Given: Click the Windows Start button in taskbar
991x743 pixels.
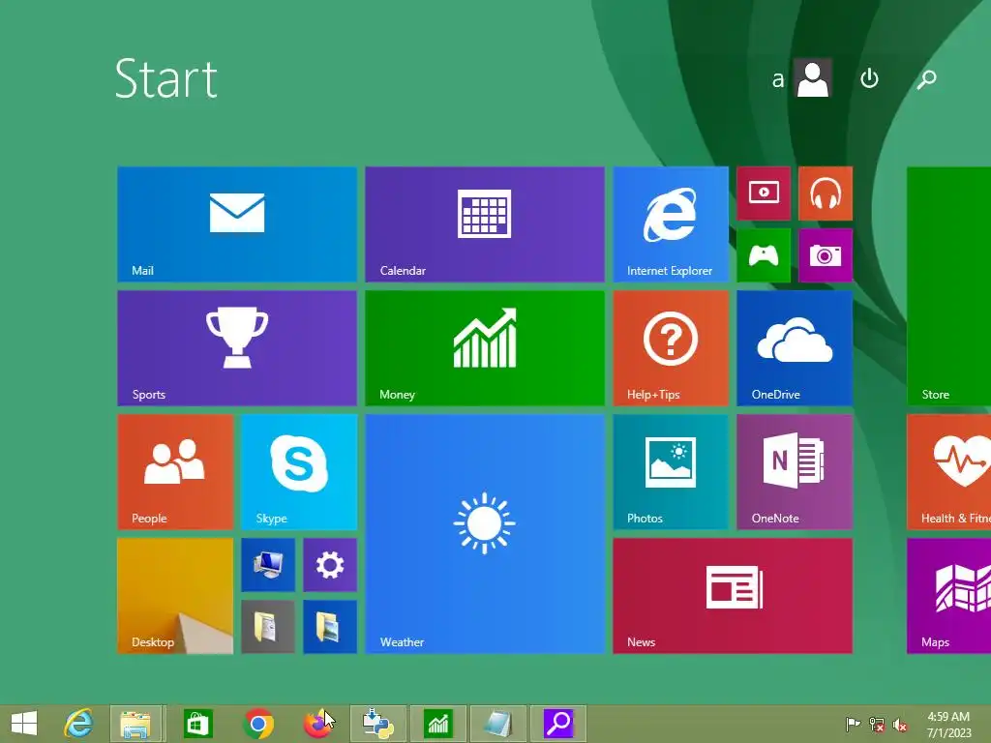Looking at the screenshot, I should 24,724.
